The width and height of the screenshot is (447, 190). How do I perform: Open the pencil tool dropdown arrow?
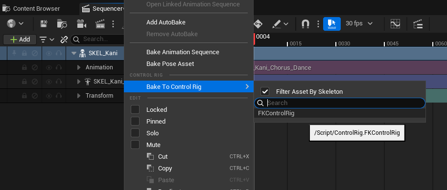[286, 23]
